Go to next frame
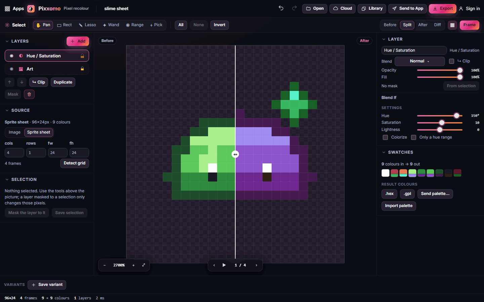The height and width of the screenshot is (302, 484). pos(256,265)
